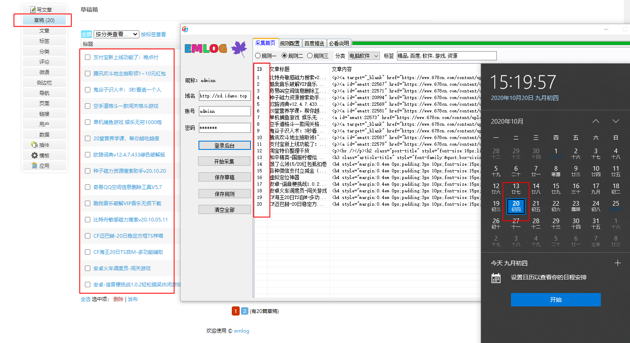The height and width of the screenshot is (343, 630).
Task: Click 密码 password input field
Action: click(x=225, y=128)
